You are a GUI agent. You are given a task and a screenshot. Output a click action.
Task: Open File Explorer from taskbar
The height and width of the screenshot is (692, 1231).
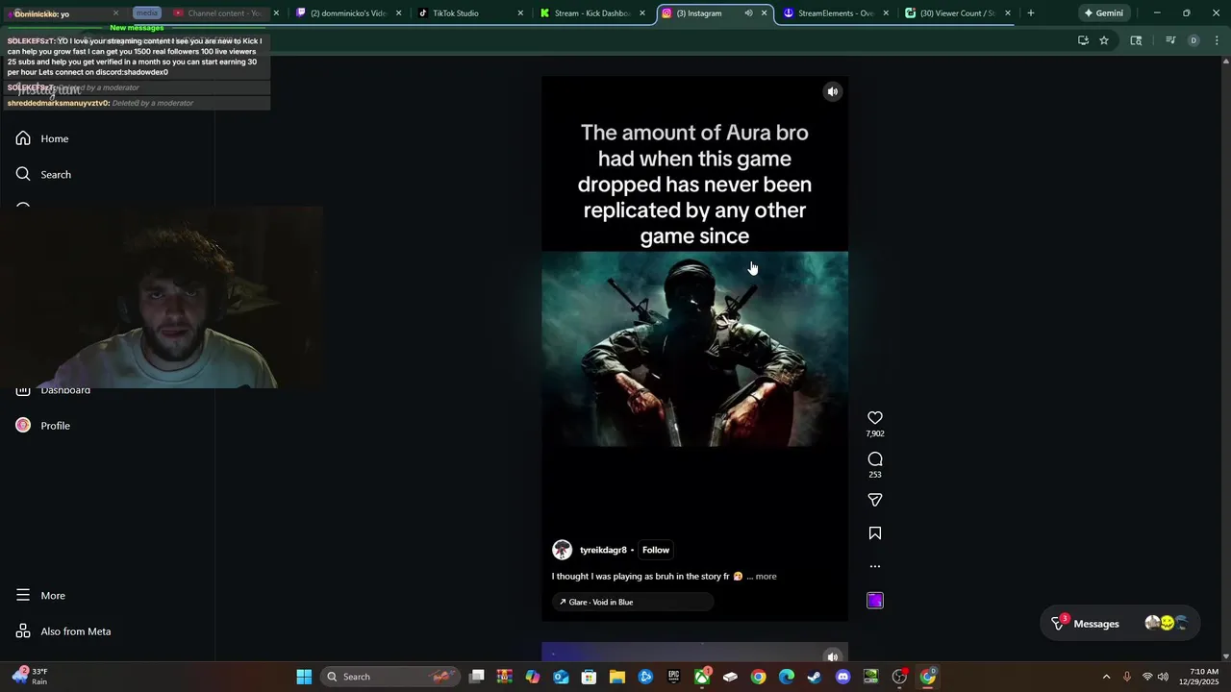coord(617,677)
